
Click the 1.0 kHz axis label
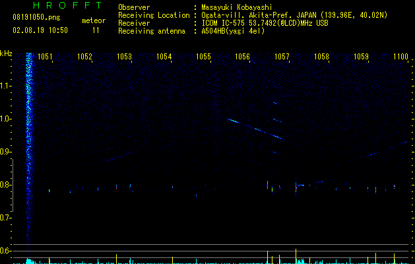point(5,119)
